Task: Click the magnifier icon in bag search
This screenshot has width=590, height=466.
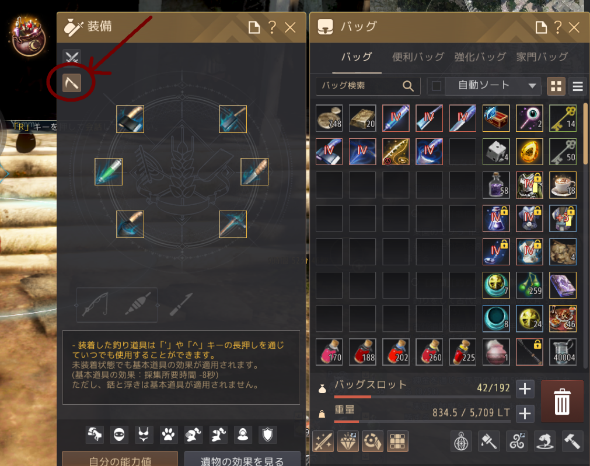Action: [x=408, y=86]
